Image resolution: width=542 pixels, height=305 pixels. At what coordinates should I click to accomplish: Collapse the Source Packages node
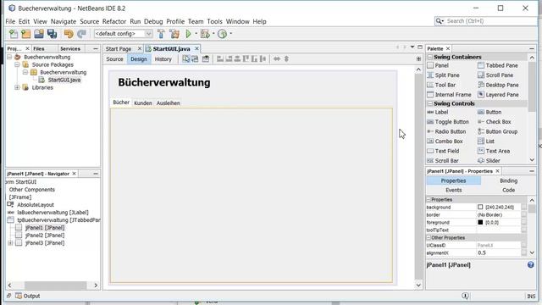tap(17, 64)
